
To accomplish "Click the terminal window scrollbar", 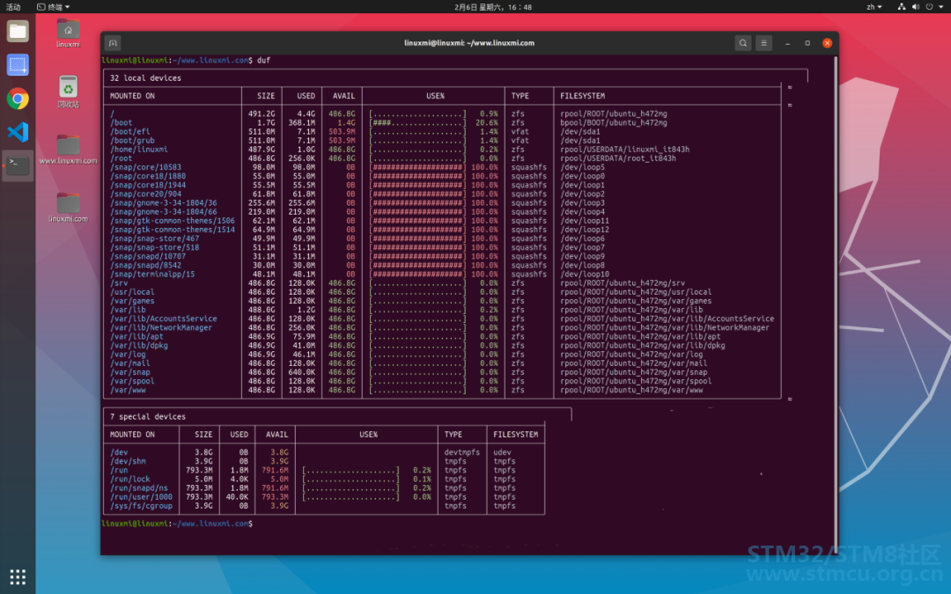I will click(x=836, y=303).
